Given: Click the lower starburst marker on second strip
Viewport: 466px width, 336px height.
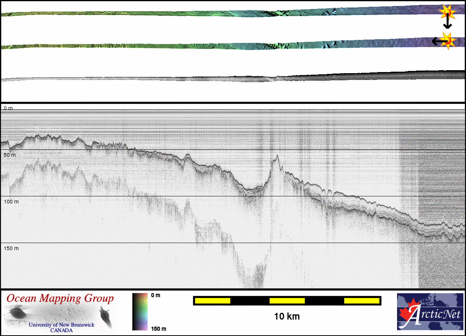Looking at the screenshot, I should tap(448, 40).
